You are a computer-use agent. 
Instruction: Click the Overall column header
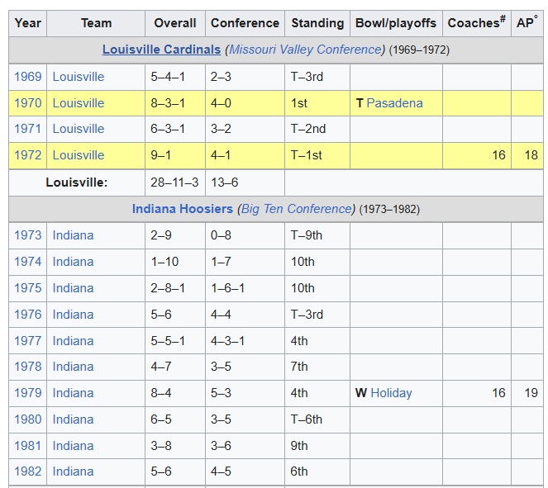[x=175, y=23]
